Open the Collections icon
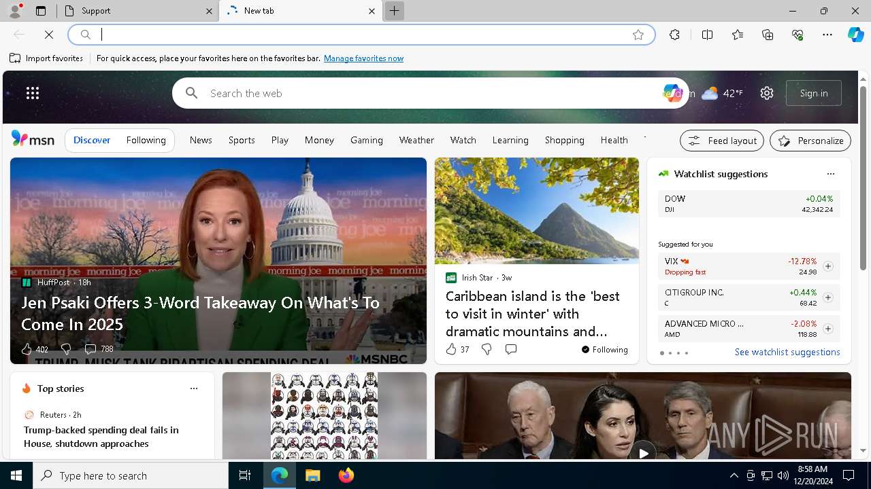This screenshot has height=489, width=871. tap(768, 35)
